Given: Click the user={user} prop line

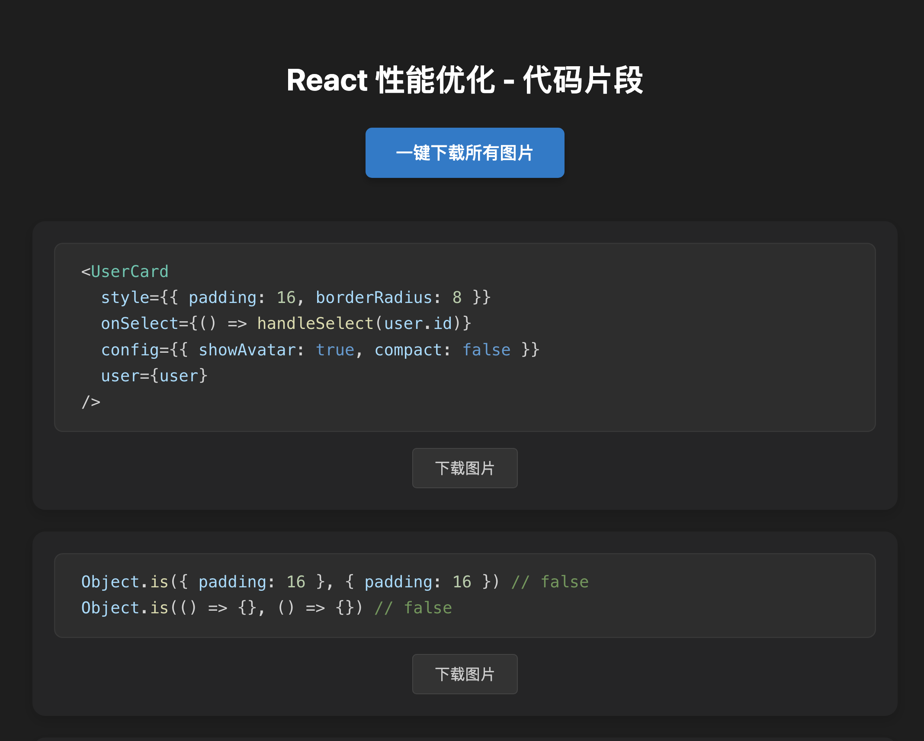Looking at the screenshot, I should [154, 376].
